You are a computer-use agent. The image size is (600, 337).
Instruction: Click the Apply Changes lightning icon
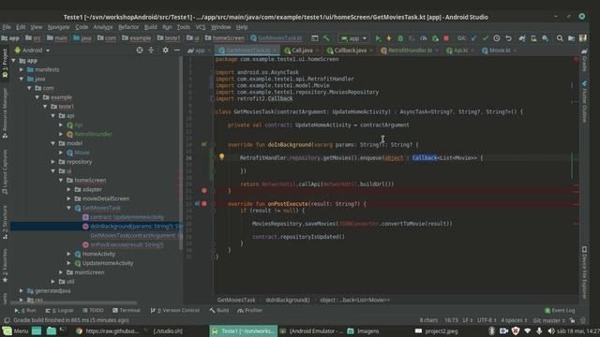pos(389,38)
